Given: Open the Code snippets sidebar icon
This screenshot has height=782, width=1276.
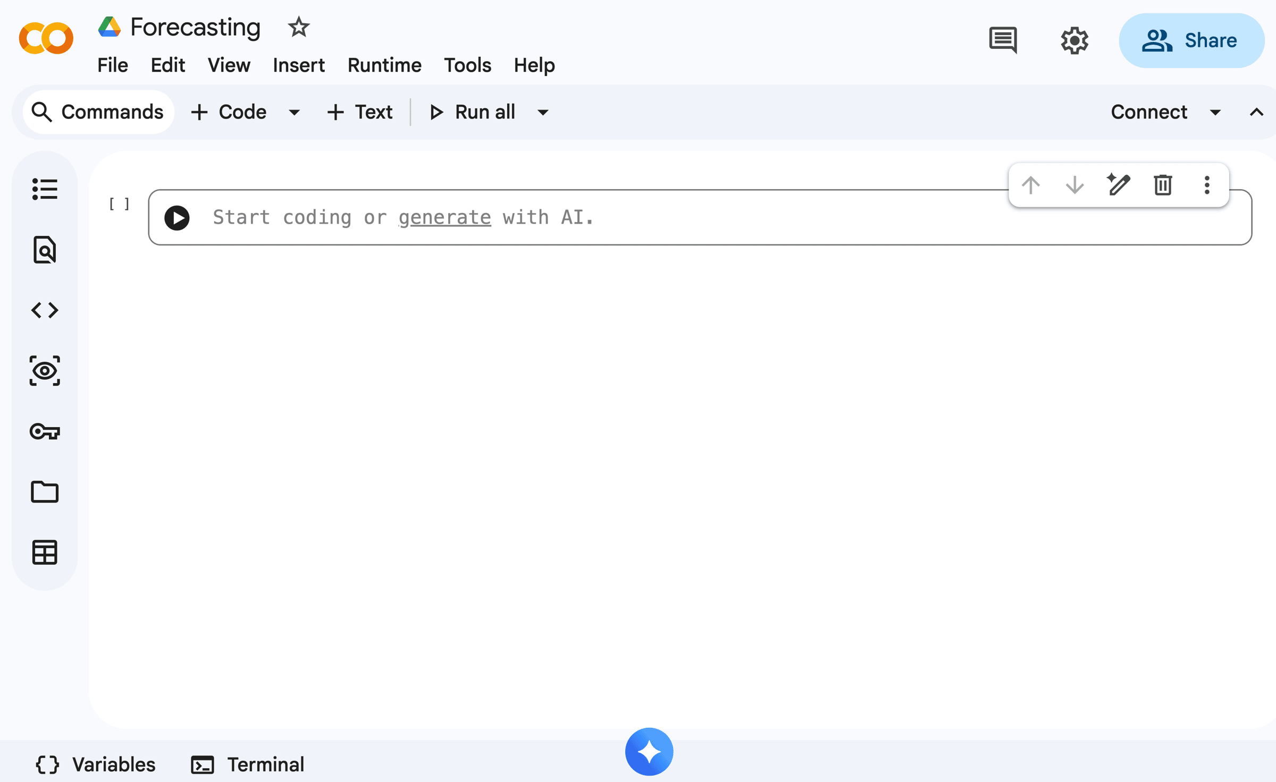Looking at the screenshot, I should coord(45,310).
